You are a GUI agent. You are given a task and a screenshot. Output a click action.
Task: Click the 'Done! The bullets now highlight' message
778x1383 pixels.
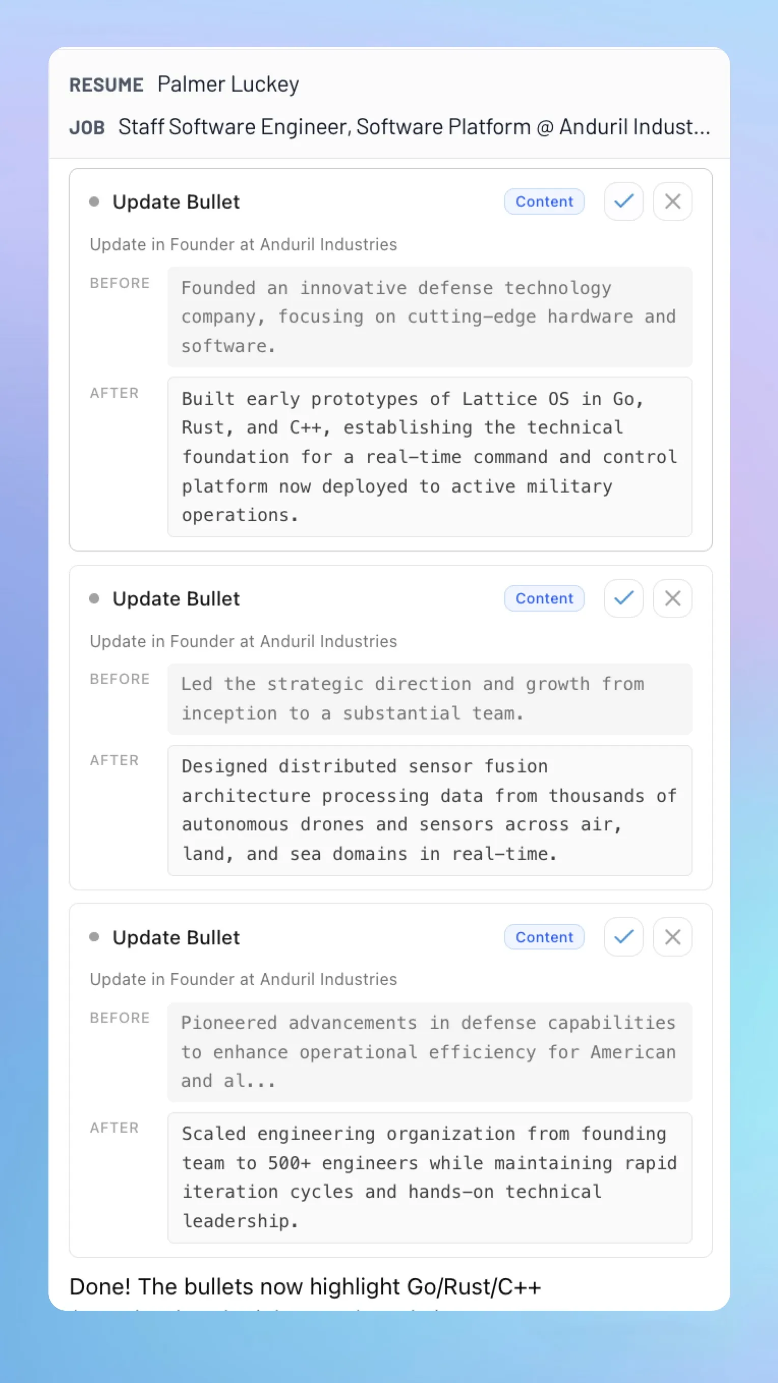[304, 1287]
